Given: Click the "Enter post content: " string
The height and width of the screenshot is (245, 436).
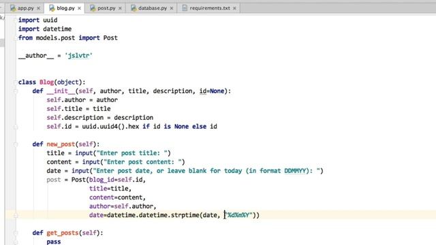Looking at the screenshot, I should pos(142,162).
